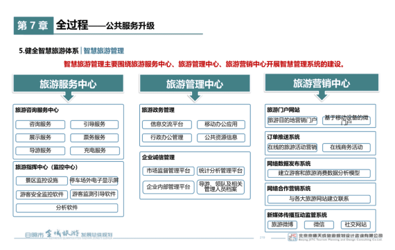Click the 旅游政务管理 heading
This screenshot has height=250, width=395.
[x=158, y=110]
